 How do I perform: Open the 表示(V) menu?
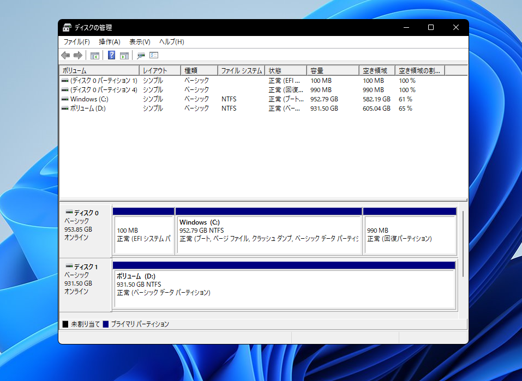click(x=140, y=42)
